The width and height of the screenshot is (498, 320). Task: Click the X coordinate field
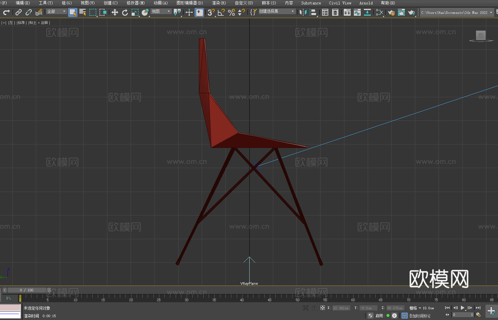click(341, 308)
